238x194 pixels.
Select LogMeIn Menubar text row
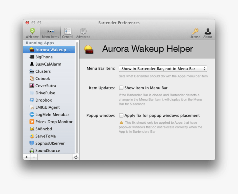coord(52,115)
